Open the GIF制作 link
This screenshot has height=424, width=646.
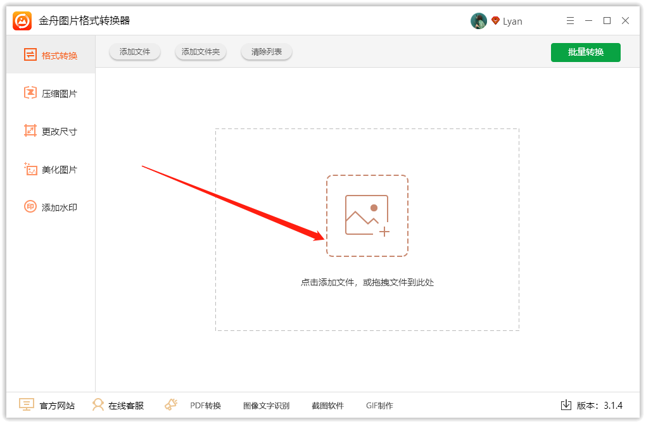[x=379, y=406]
